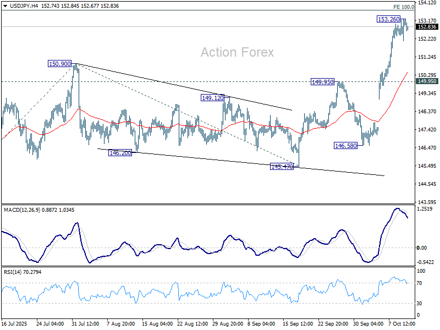Select the 146.580 price label
Viewport: 440px width, 330px height.
(x=346, y=146)
